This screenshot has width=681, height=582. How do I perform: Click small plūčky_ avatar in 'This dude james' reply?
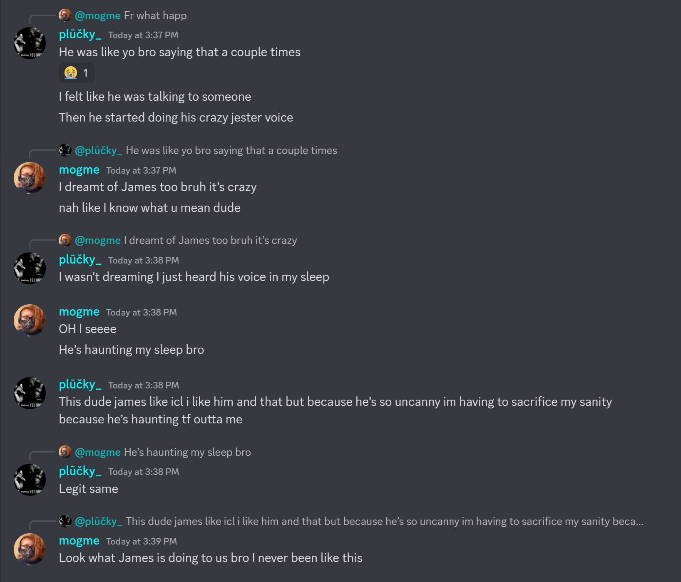tap(65, 521)
